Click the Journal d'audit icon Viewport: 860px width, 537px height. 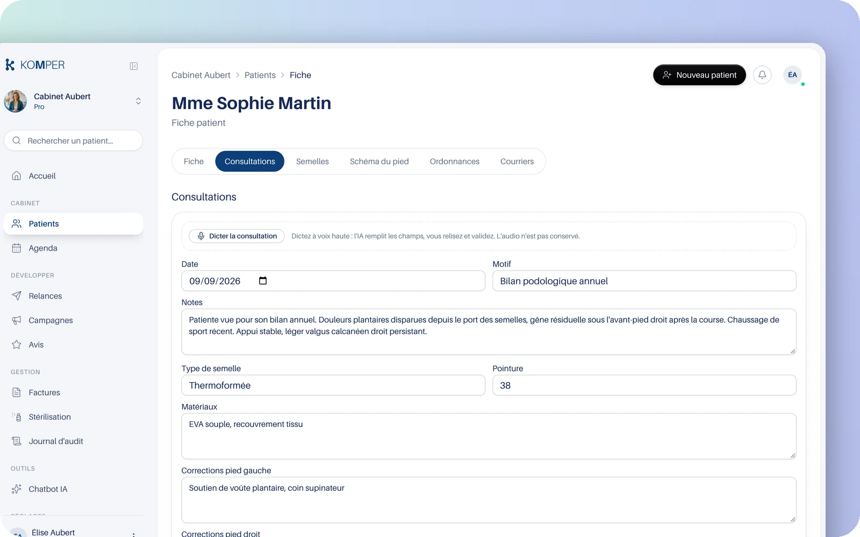(17, 441)
